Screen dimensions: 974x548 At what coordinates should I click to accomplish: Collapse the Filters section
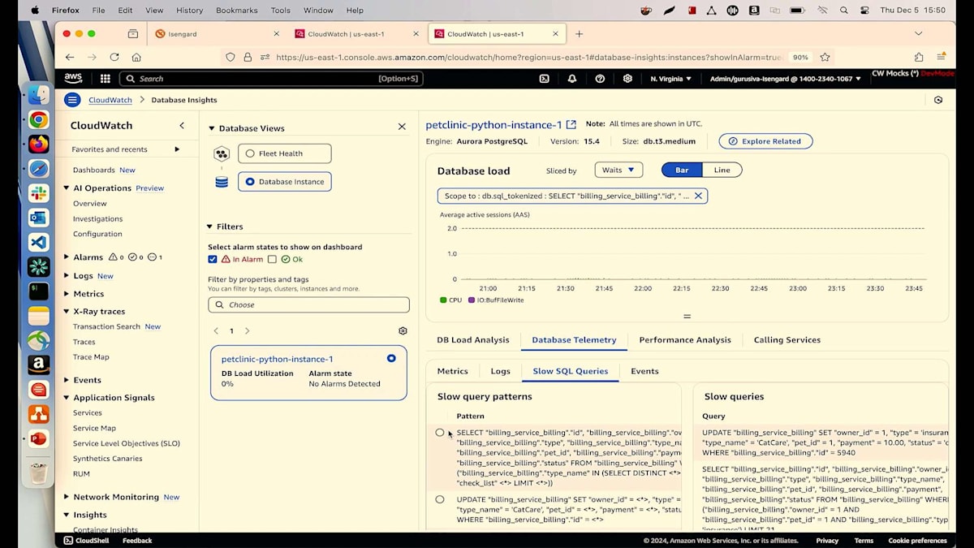209,227
